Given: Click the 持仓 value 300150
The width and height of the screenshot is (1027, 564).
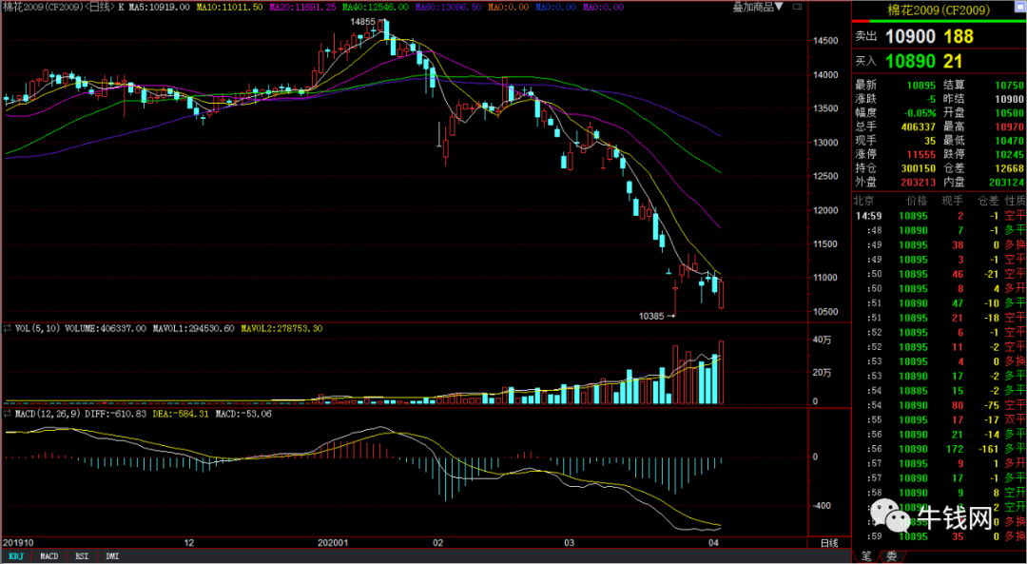Looking at the screenshot, I should tap(919, 168).
